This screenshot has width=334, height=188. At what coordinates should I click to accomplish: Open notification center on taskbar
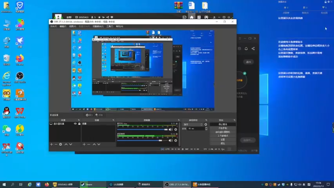pyautogui.click(x=328, y=184)
